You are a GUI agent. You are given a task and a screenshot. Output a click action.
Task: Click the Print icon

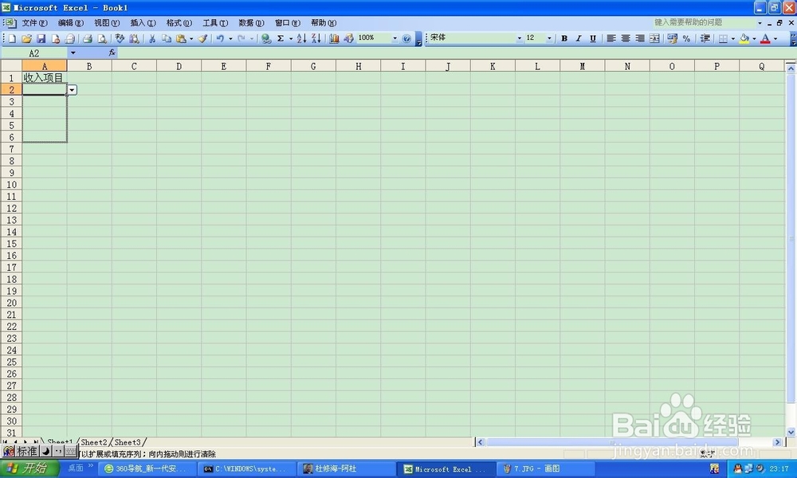pyautogui.click(x=88, y=38)
